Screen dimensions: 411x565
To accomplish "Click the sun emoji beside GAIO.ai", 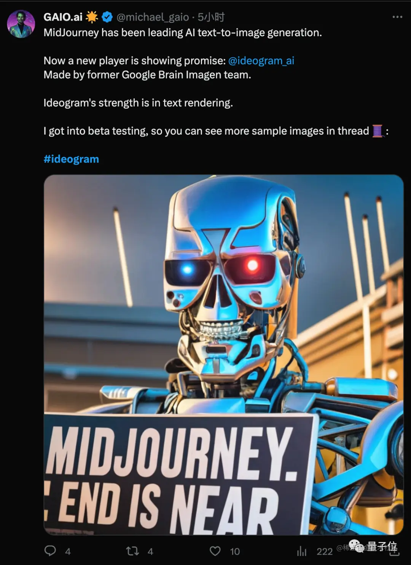I will (x=92, y=17).
